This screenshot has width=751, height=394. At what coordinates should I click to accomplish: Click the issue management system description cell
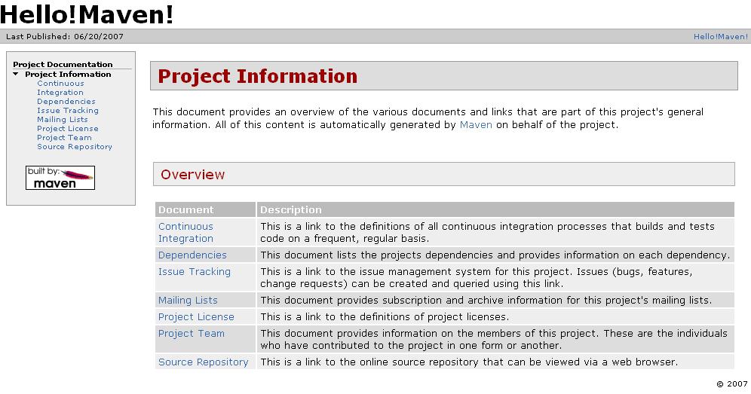point(495,278)
